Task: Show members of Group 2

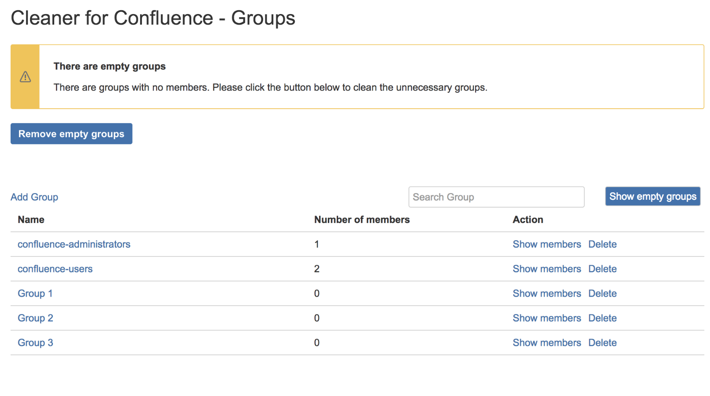Action: coord(547,318)
